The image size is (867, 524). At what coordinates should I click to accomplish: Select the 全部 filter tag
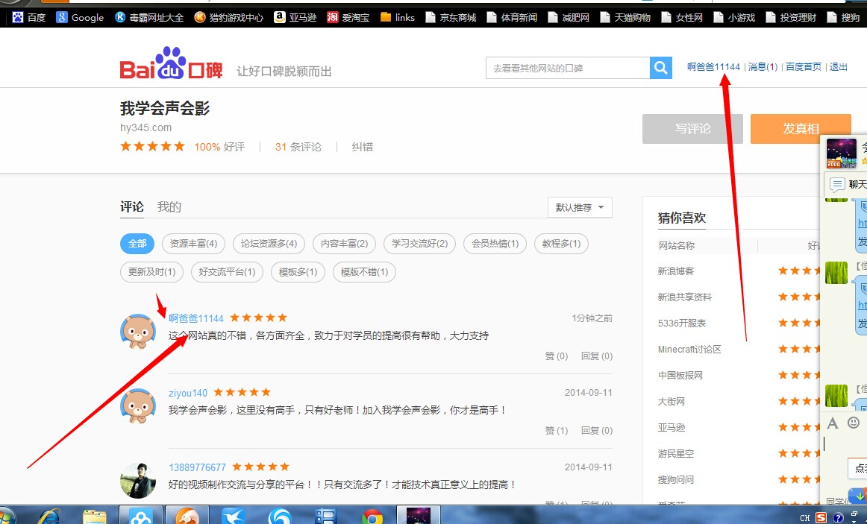(137, 244)
